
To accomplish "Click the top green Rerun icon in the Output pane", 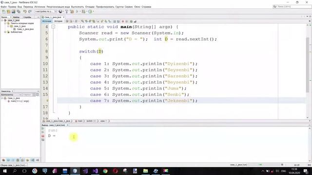I will click(43, 128).
